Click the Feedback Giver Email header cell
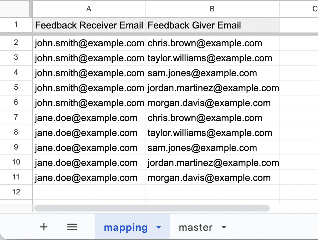The height and width of the screenshot is (240, 318). pyautogui.click(x=212, y=25)
